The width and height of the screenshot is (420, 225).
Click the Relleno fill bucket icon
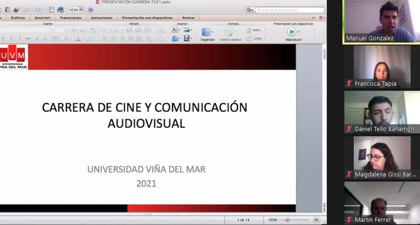pyautogui.click(x=249, y=30)
